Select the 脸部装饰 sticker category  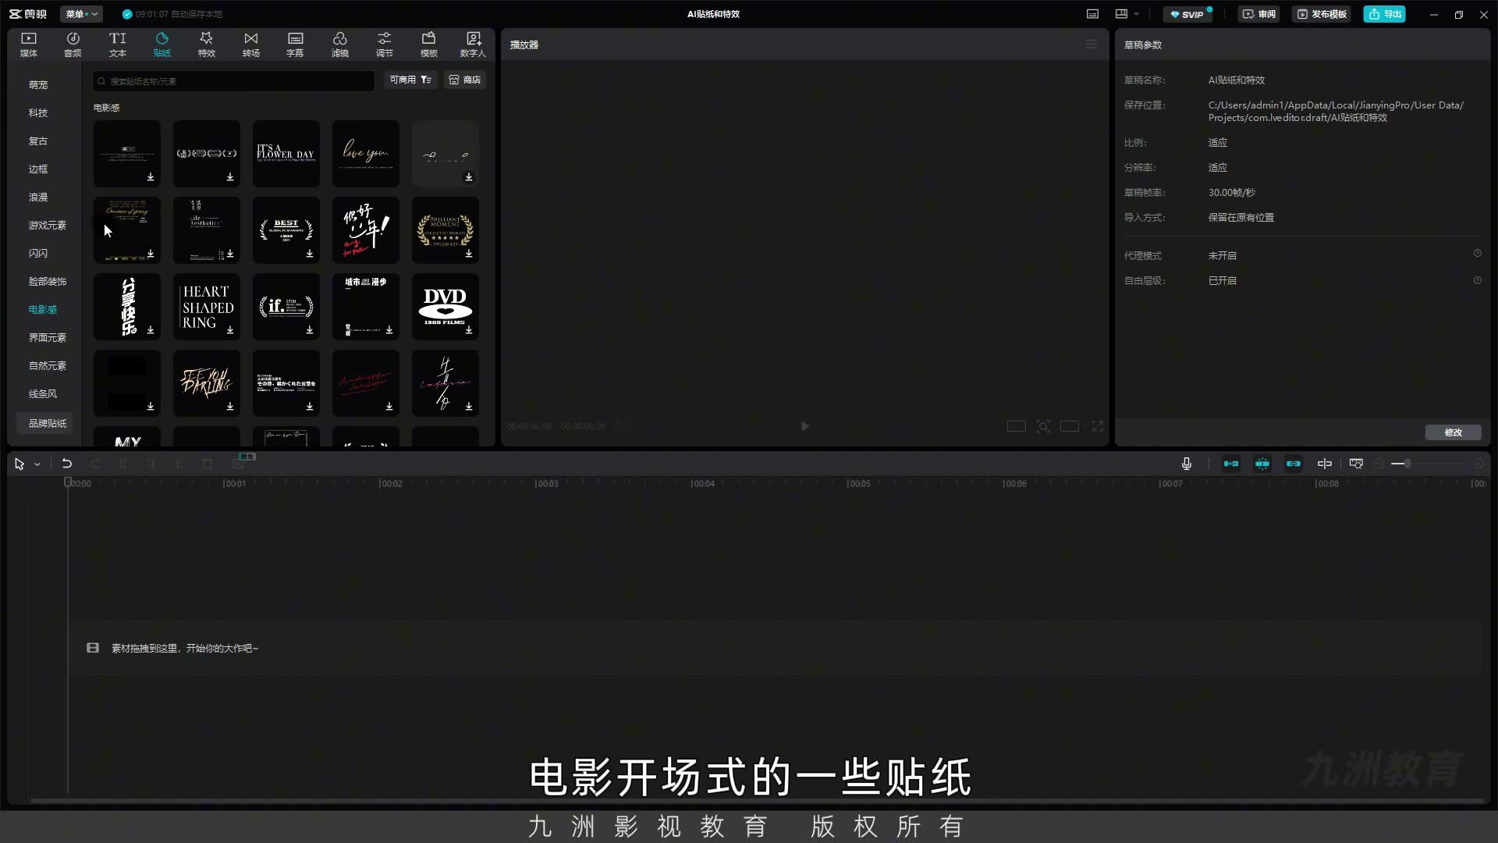pyautogui.click(x=48, y=281)
